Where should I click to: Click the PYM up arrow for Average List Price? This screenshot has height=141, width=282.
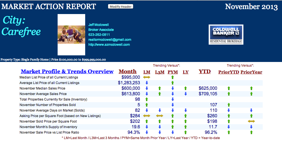(x=173, y=83)
